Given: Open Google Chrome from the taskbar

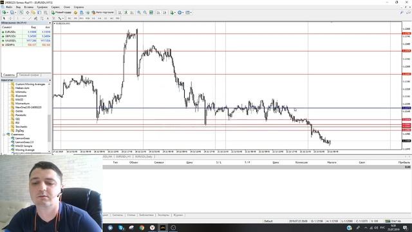Looking at the screenshot, I should 142,227.
